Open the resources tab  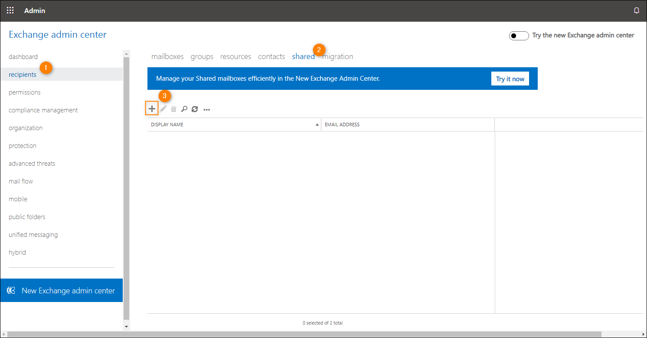[x=235, y=56]
